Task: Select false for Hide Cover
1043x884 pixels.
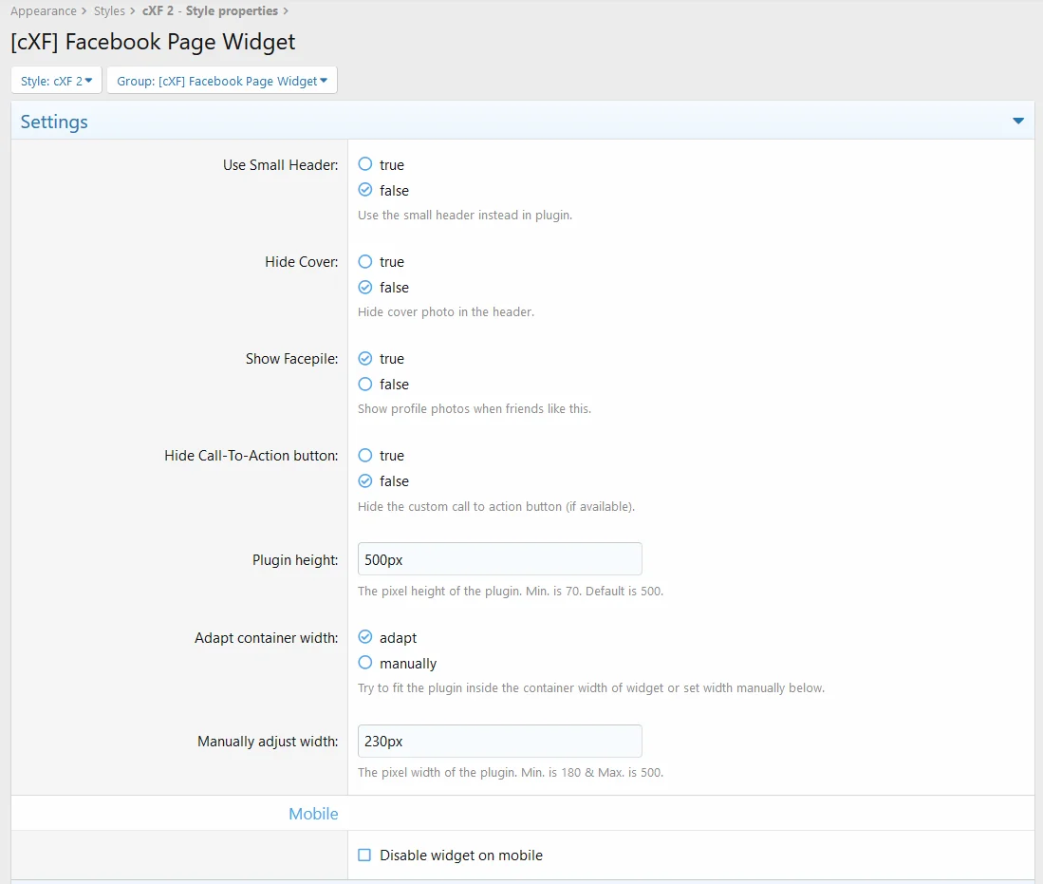Action: pyautogui.click(x=365, y=287)
